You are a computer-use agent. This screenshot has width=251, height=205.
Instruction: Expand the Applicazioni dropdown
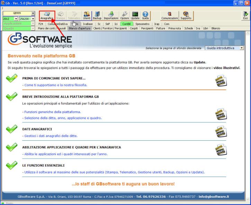[x=33, y=24]
